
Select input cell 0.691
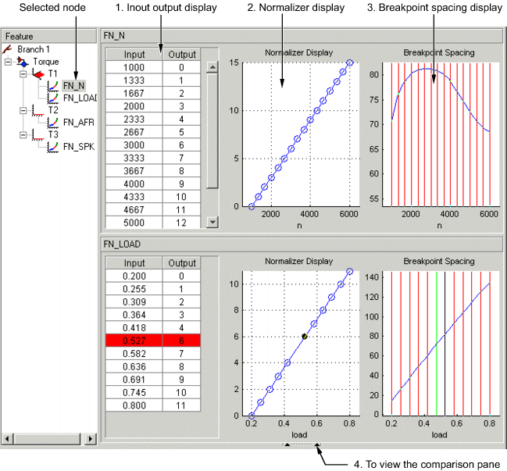click(134, 379)
